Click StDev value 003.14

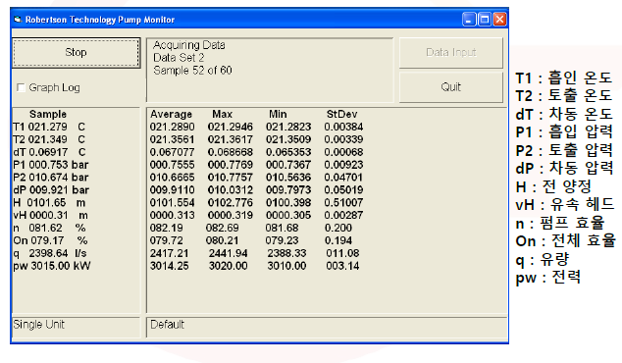coord(342,266)
